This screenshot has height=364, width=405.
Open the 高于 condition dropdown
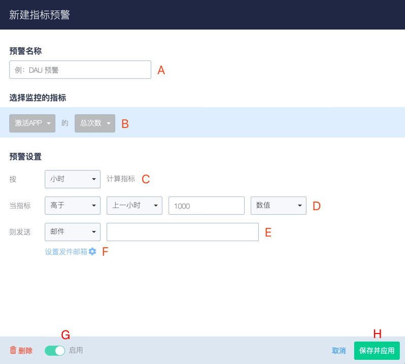coord(73,206)
